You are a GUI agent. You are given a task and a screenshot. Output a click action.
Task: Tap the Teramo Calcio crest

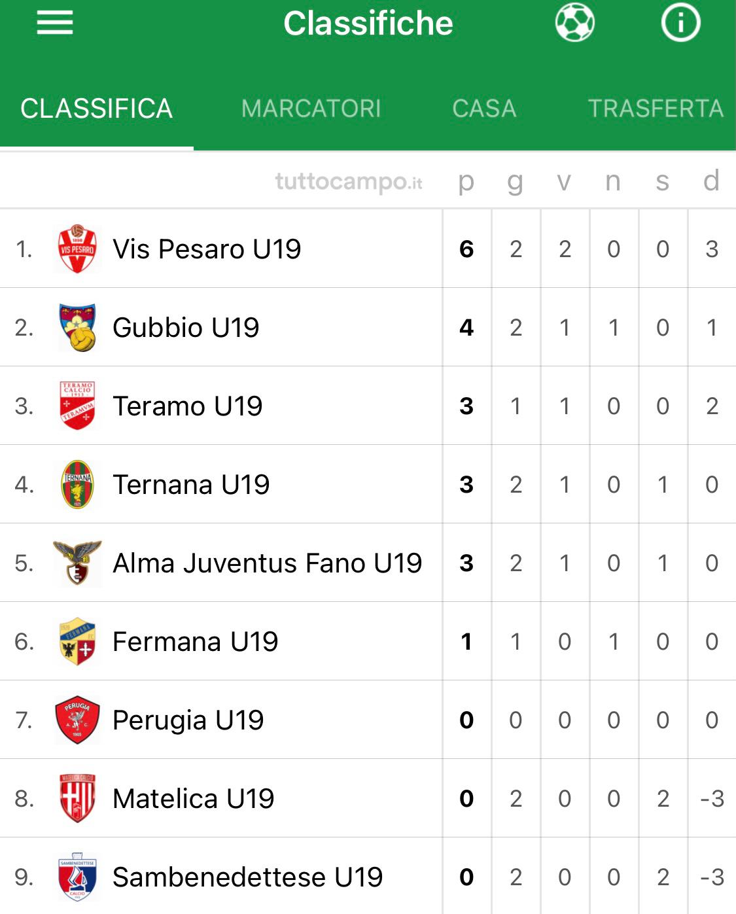click(77, 406)
